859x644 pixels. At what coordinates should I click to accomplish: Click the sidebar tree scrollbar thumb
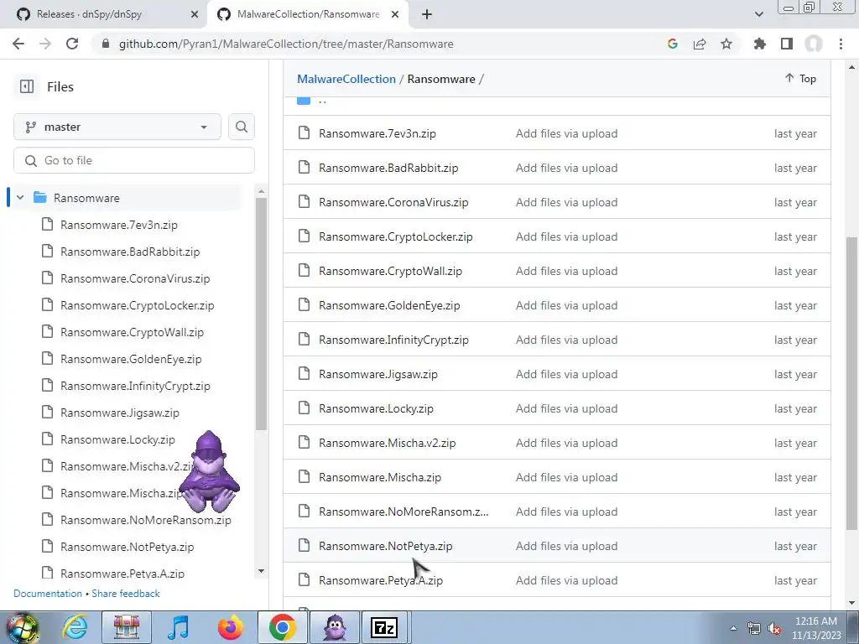tap(262, 314)
